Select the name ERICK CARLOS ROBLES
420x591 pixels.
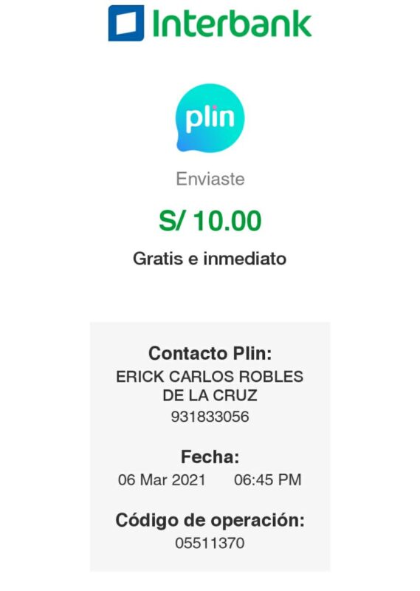pyautogui.click(x=210, y=377)
